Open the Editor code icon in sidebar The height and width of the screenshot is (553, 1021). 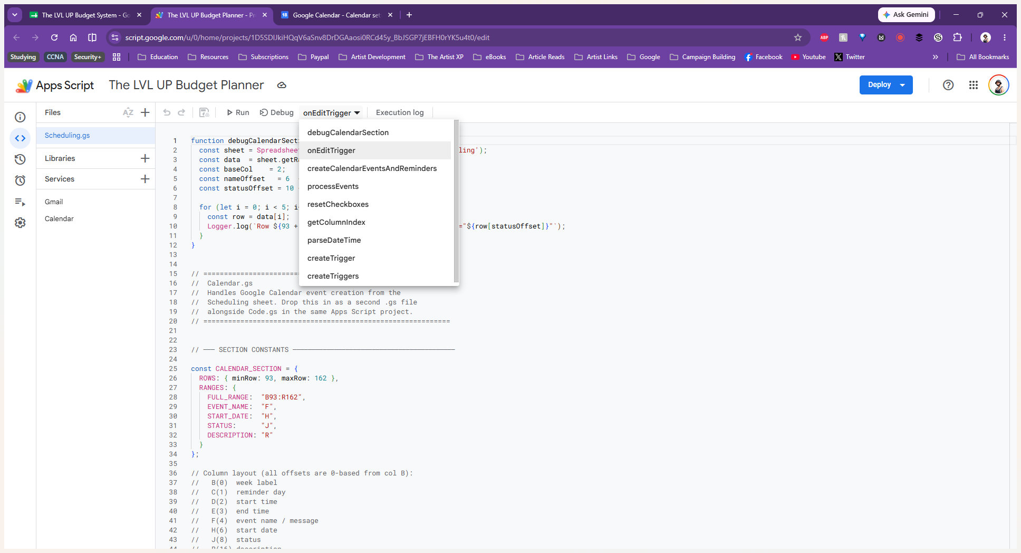click(x=20, y=138)
